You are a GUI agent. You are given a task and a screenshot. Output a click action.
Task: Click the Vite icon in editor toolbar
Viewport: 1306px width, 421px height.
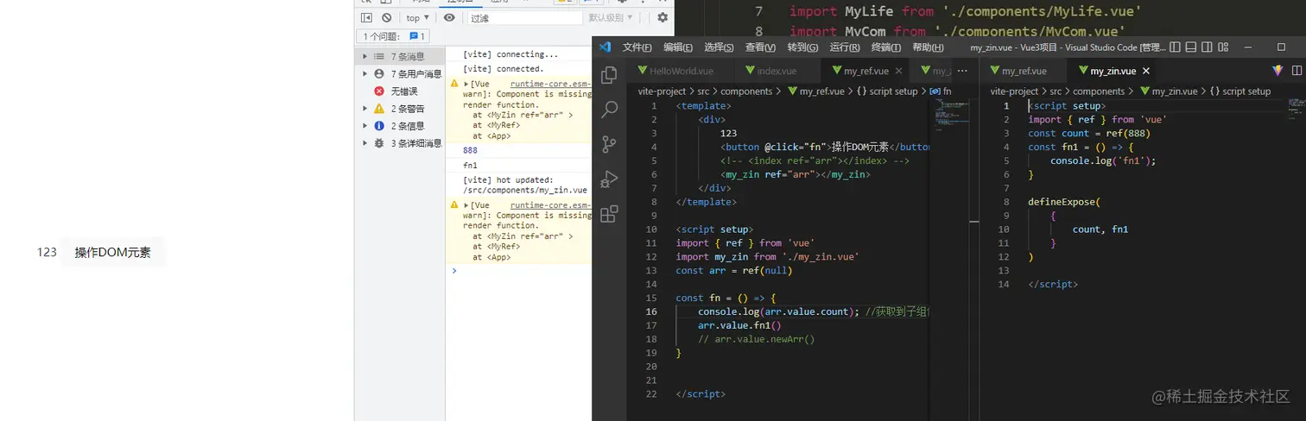click(1277, 71)
